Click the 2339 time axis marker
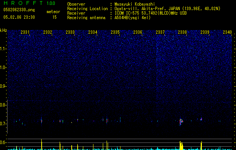Image resolution: width=236 pixels, height=150 pixels. [x=205, y=32]
